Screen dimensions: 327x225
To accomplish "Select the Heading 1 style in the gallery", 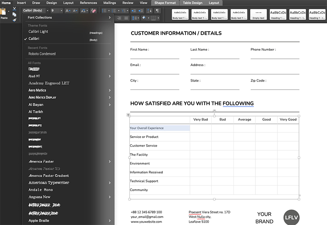I will (x=278, y=14).
